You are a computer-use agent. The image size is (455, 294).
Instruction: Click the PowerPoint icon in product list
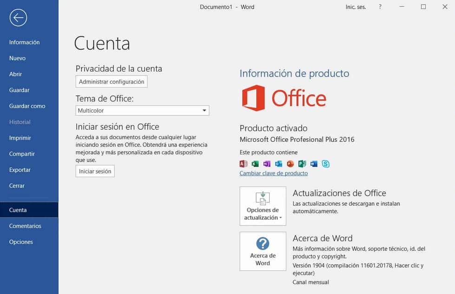pos(290,164)
